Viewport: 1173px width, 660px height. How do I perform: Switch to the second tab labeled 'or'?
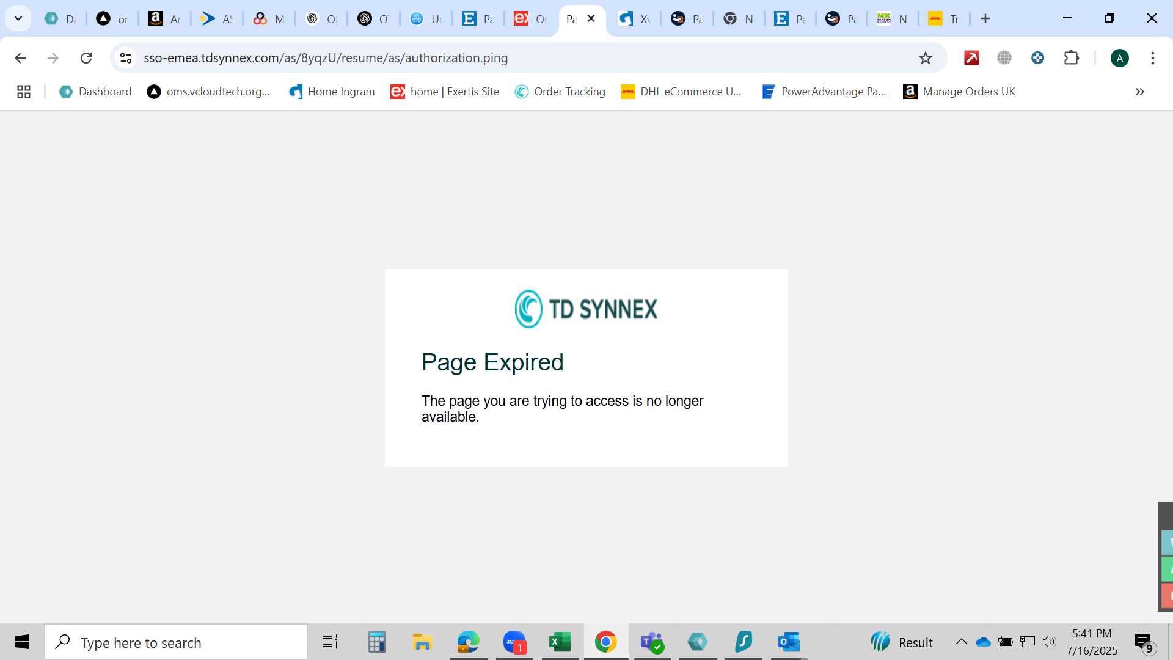[112, 19]
